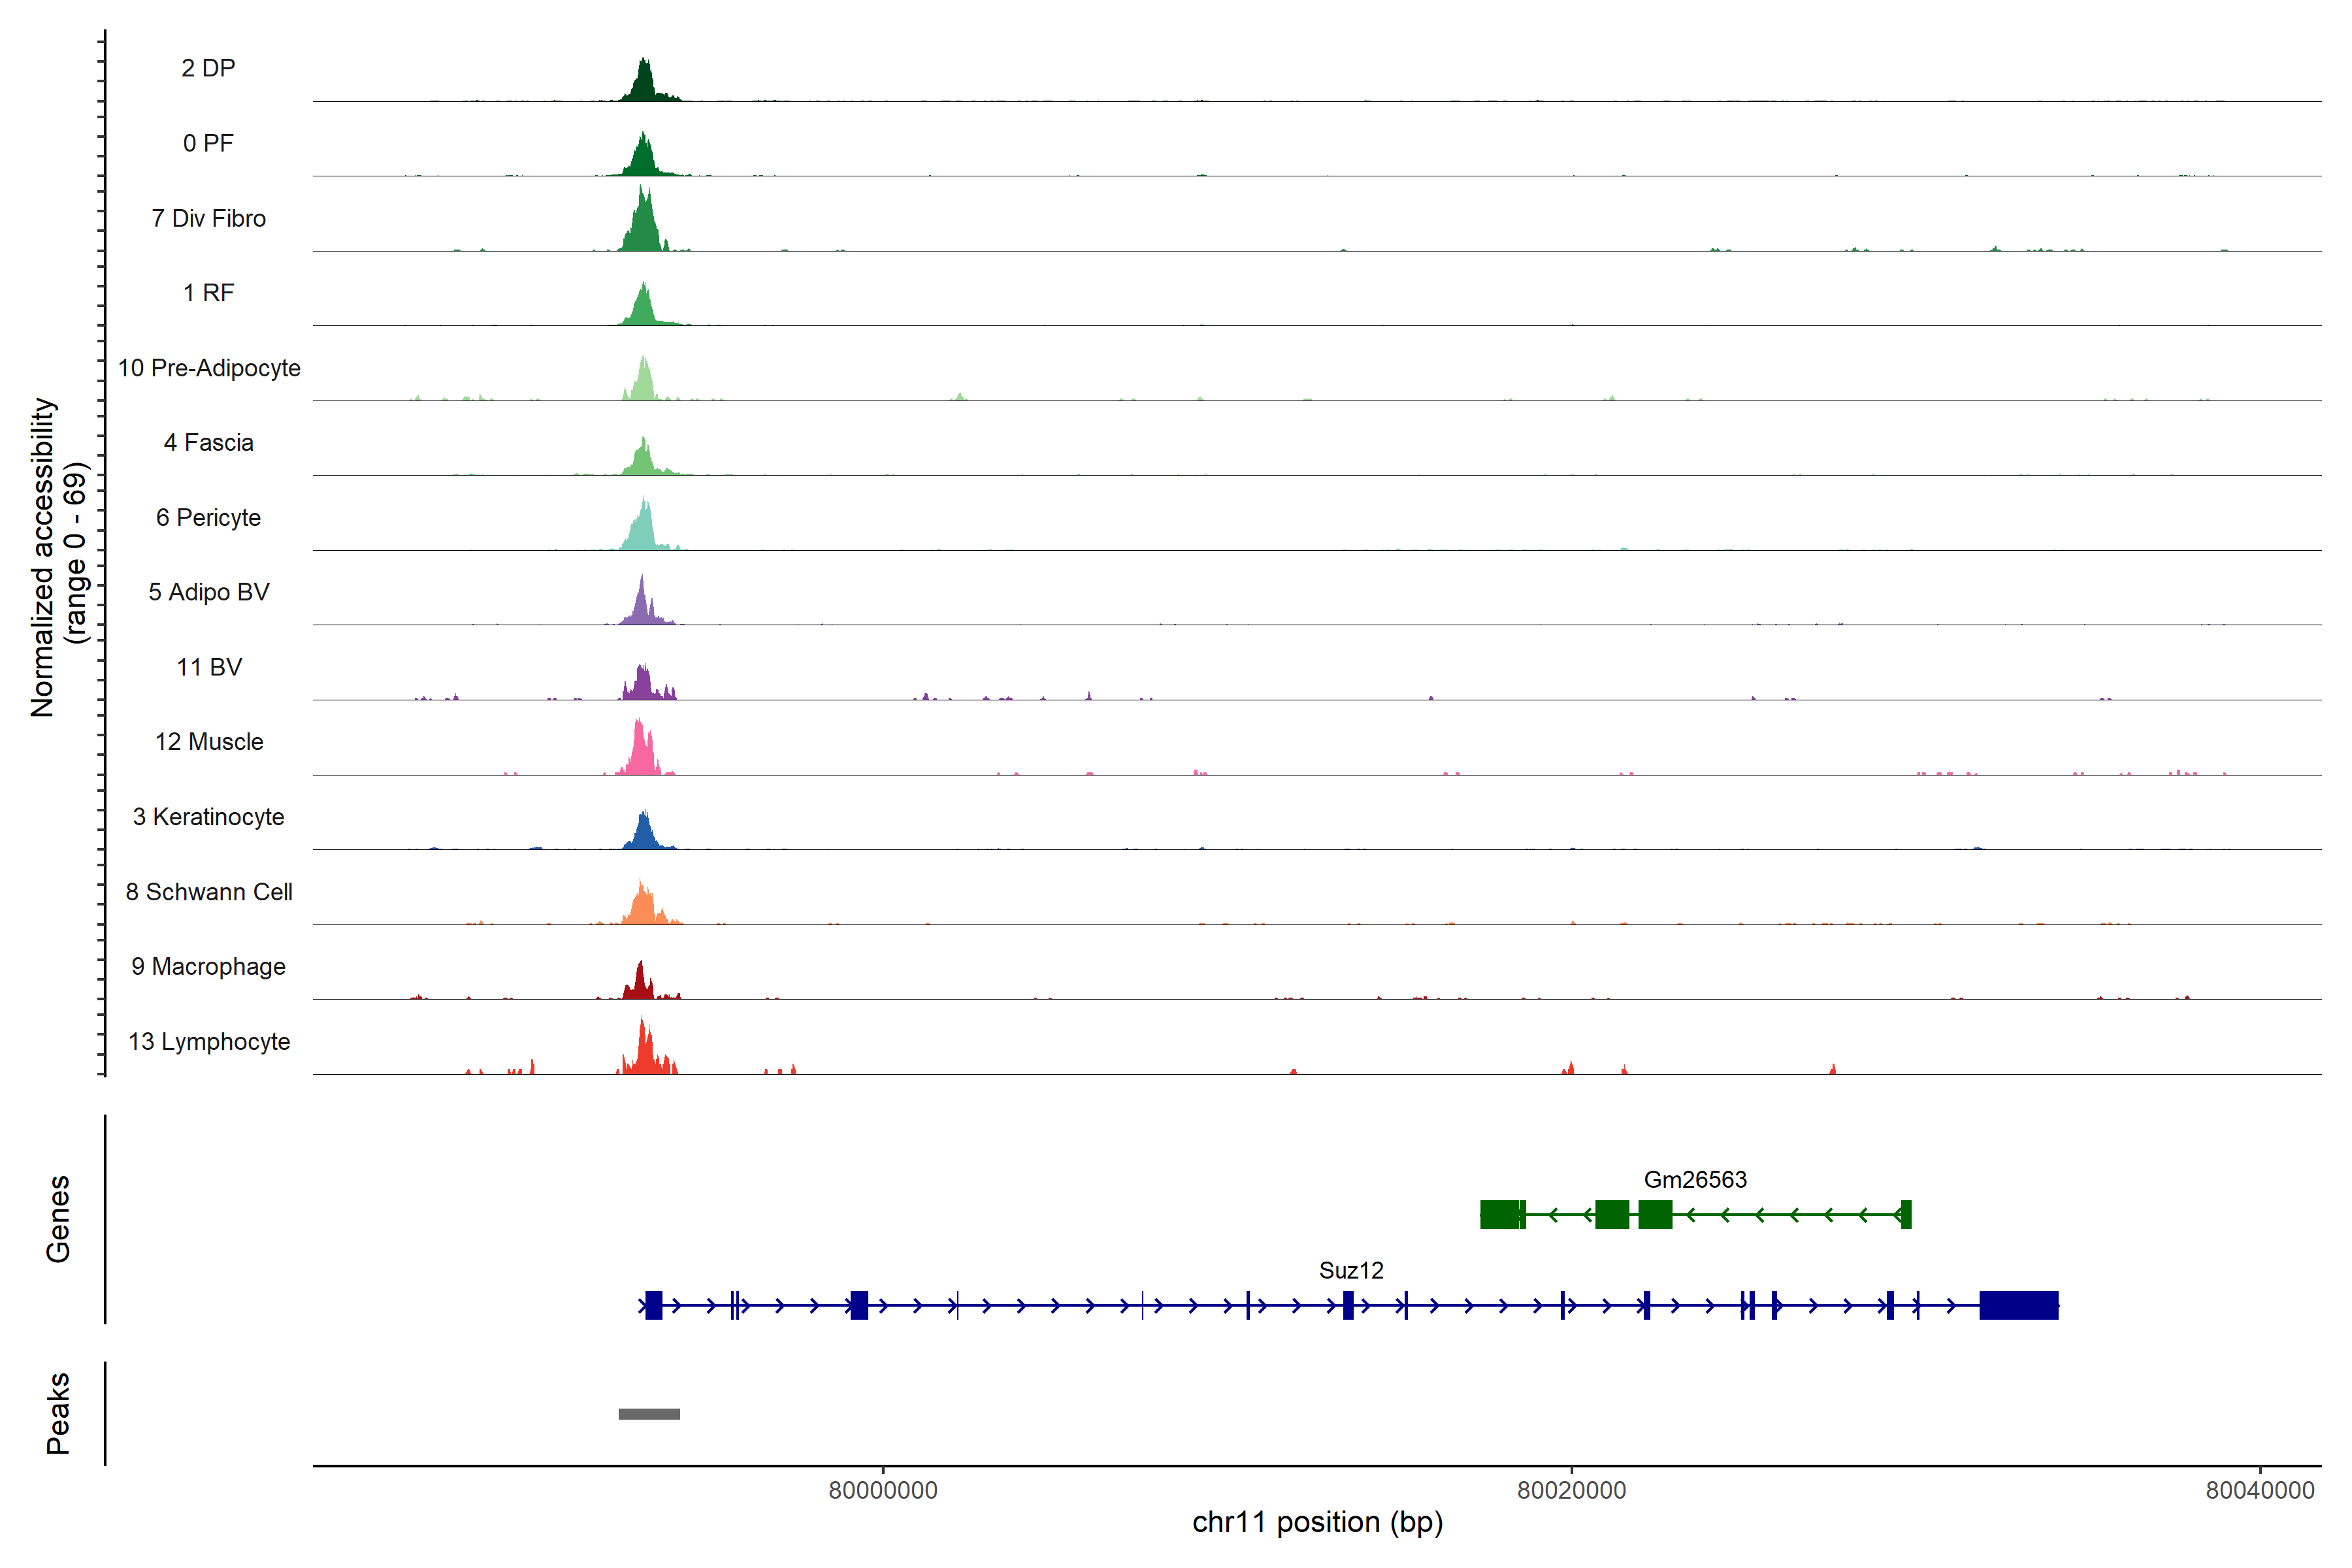Click the large last exon of Suz12

tap(2018, 1305)
